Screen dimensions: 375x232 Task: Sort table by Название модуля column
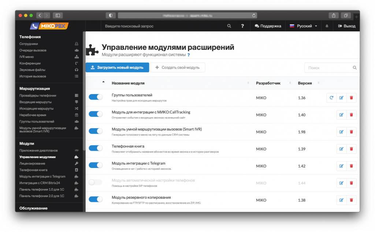(128, 83)
